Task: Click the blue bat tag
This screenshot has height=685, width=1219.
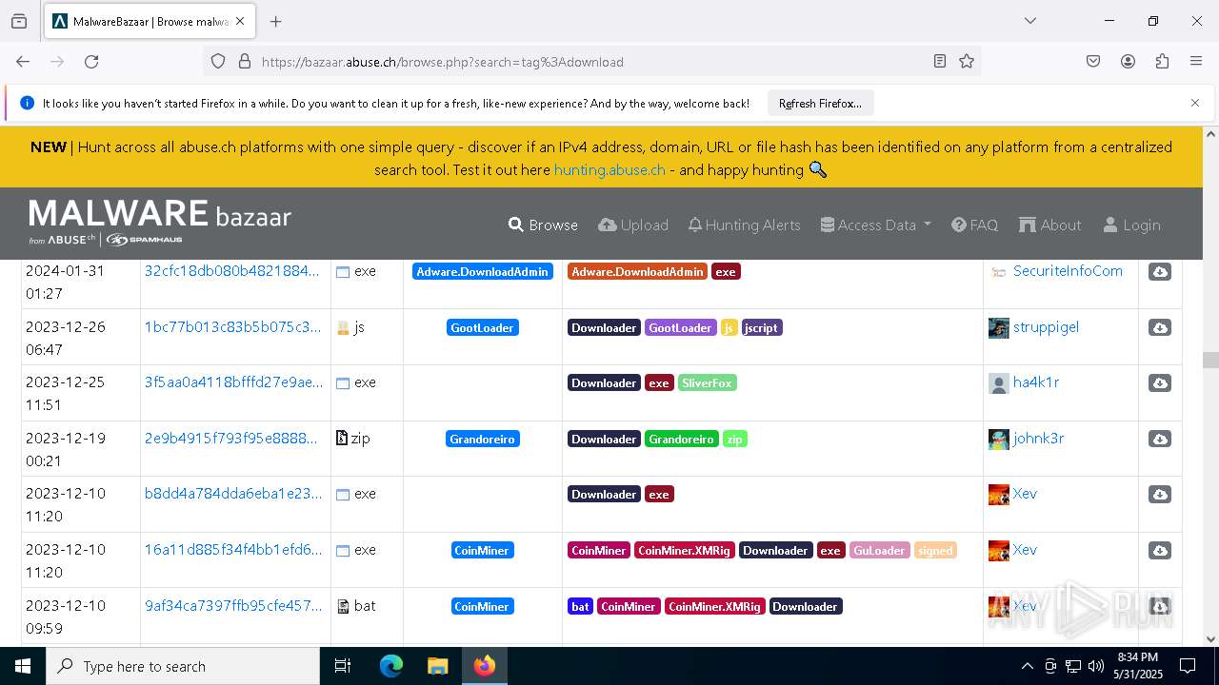Action: click(580, 606)
